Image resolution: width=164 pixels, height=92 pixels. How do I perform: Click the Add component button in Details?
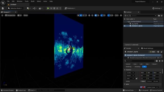[152, 52]
